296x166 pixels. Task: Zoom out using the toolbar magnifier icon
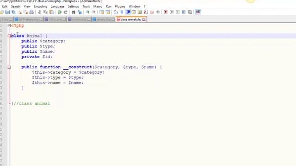(x=93, y=12)
